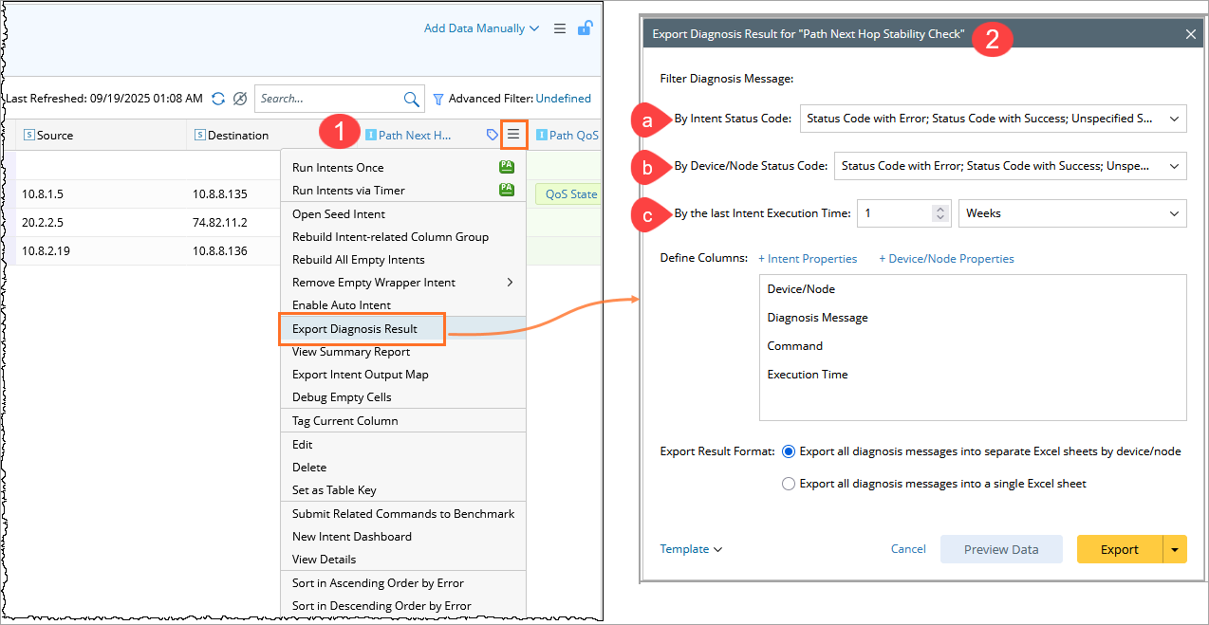1209x625 pixels.
Task: Click the blue unlock padlock icon
Action: [x=586, y=28]
